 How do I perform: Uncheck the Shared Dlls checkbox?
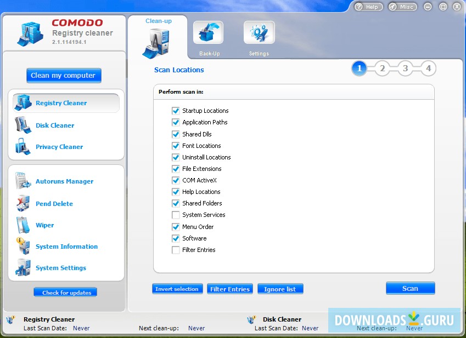click(176, 134)
